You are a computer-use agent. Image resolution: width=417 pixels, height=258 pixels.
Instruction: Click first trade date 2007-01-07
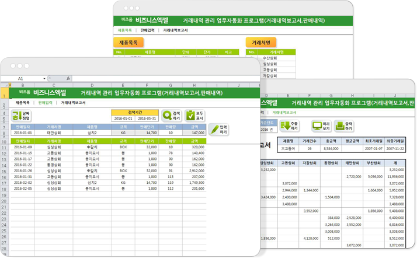374,149
